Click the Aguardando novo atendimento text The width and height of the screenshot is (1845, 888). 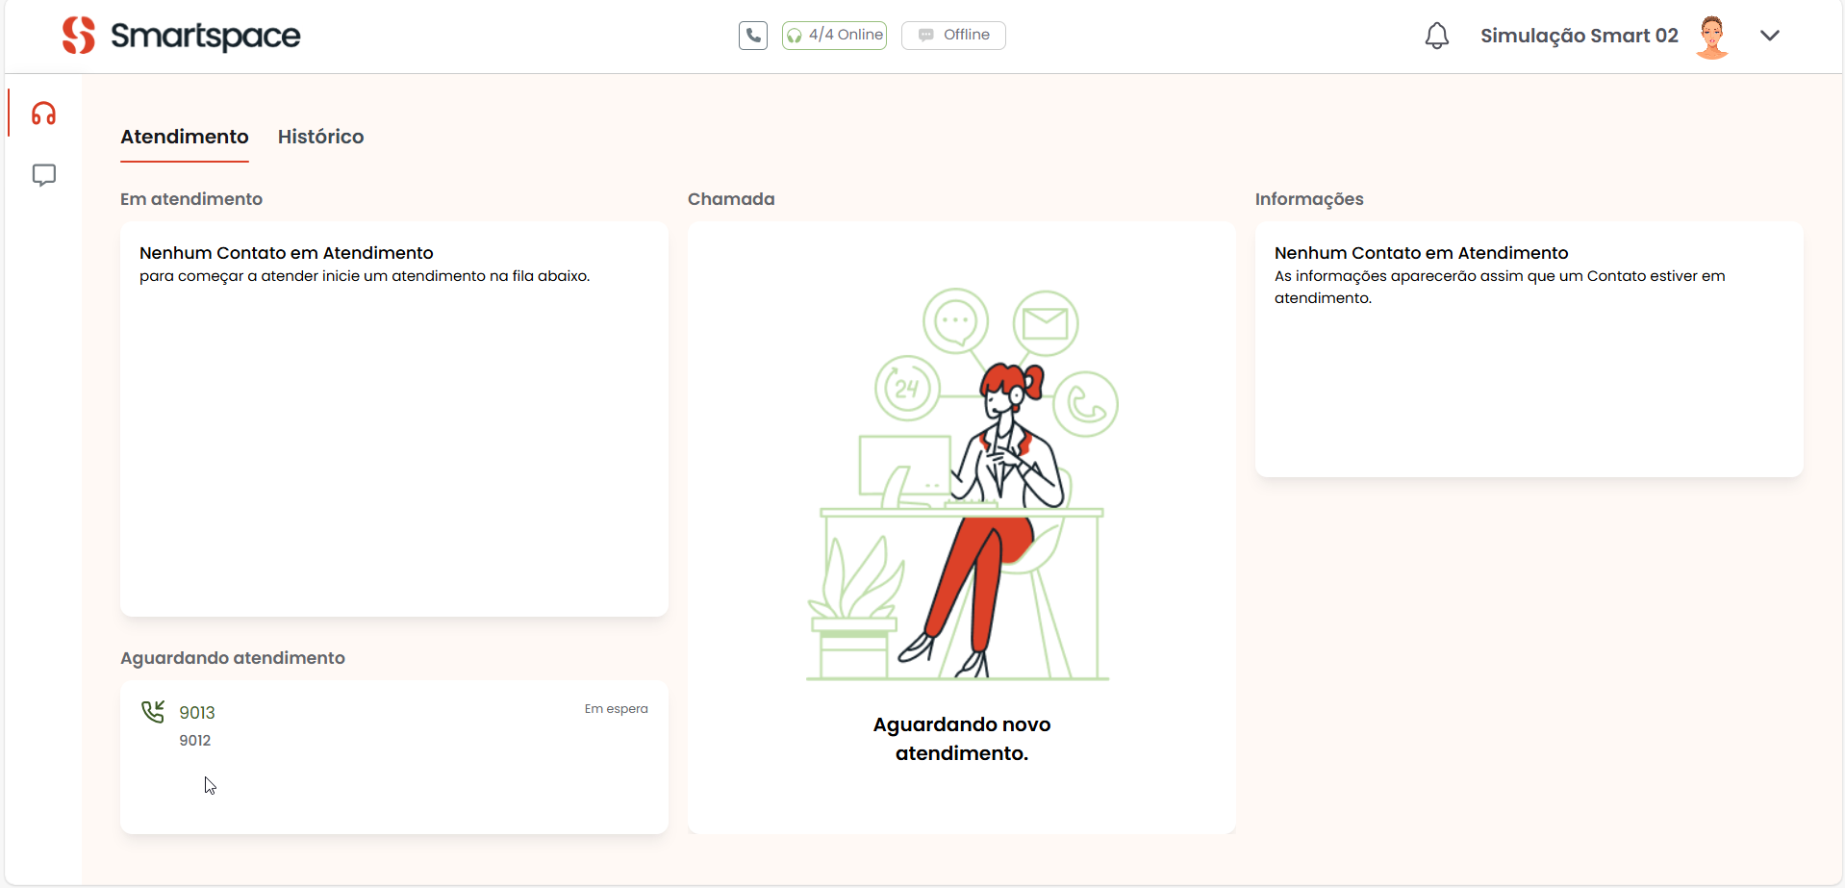coord(961,739)
